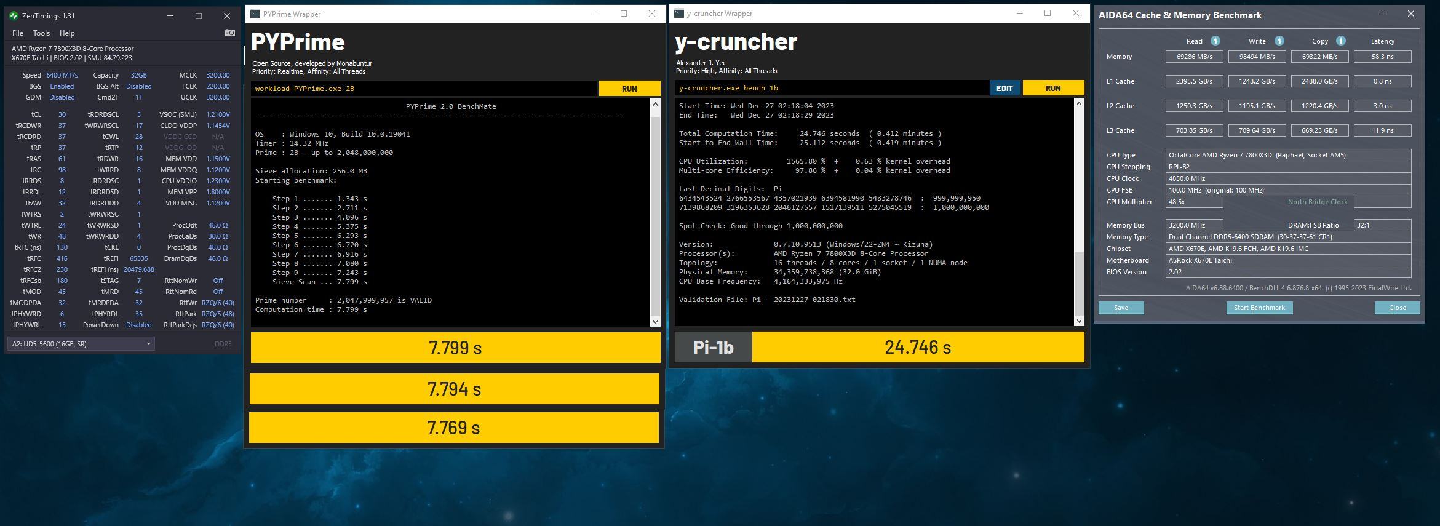Click the PowerDown Disabled value

[x=138, y=325]
